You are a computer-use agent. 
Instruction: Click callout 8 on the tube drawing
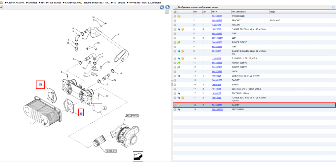[118, 34]
